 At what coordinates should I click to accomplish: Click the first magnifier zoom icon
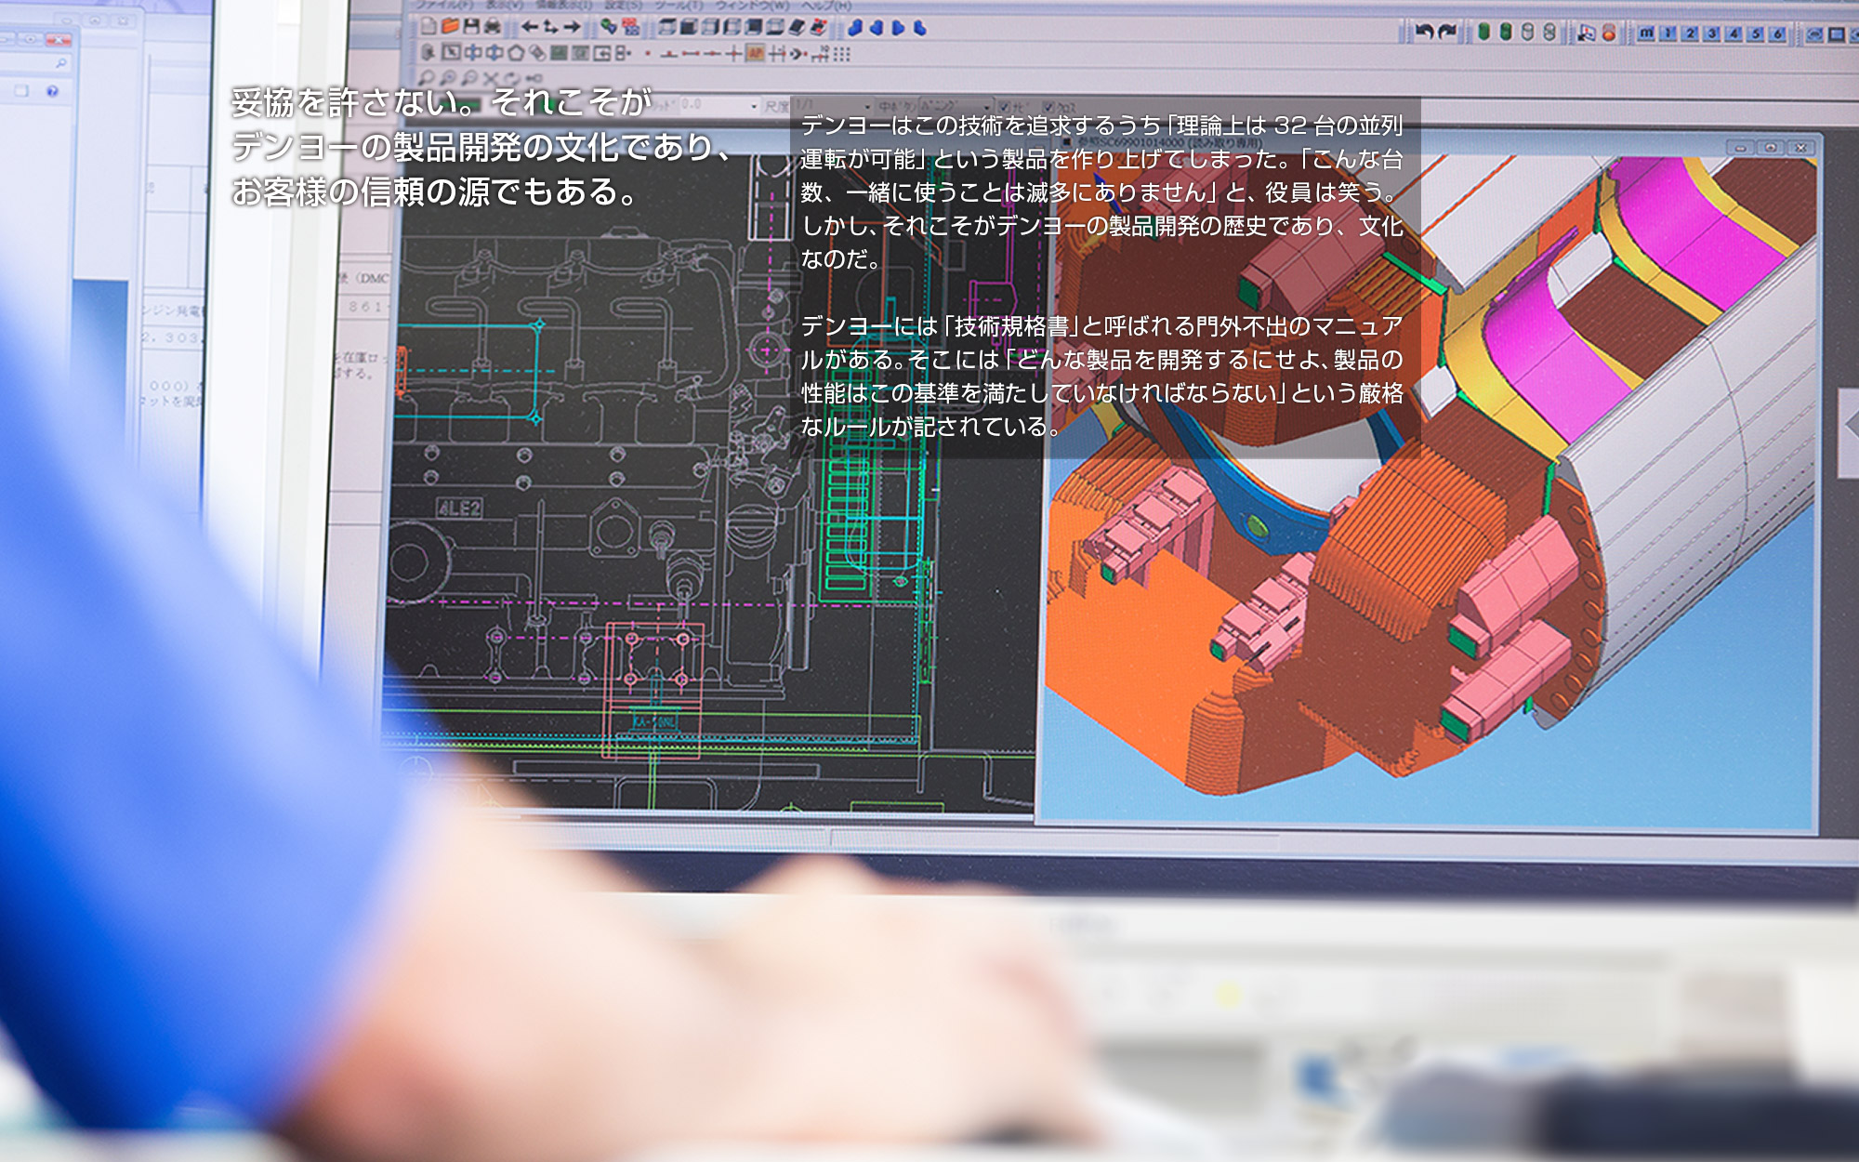426,78
